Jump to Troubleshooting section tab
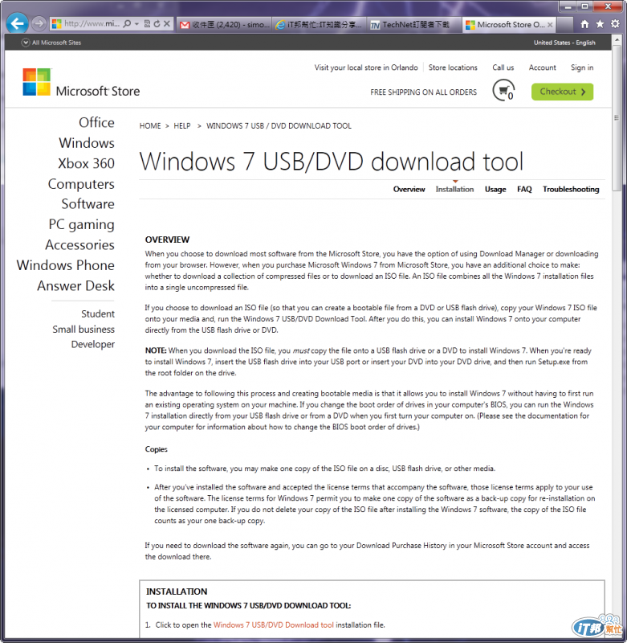Image resolution: width=627 pixels, height=643 pixels. (x=571, y=189)
